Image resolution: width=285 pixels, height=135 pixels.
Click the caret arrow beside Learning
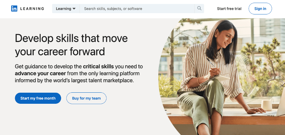click(74, 9)
